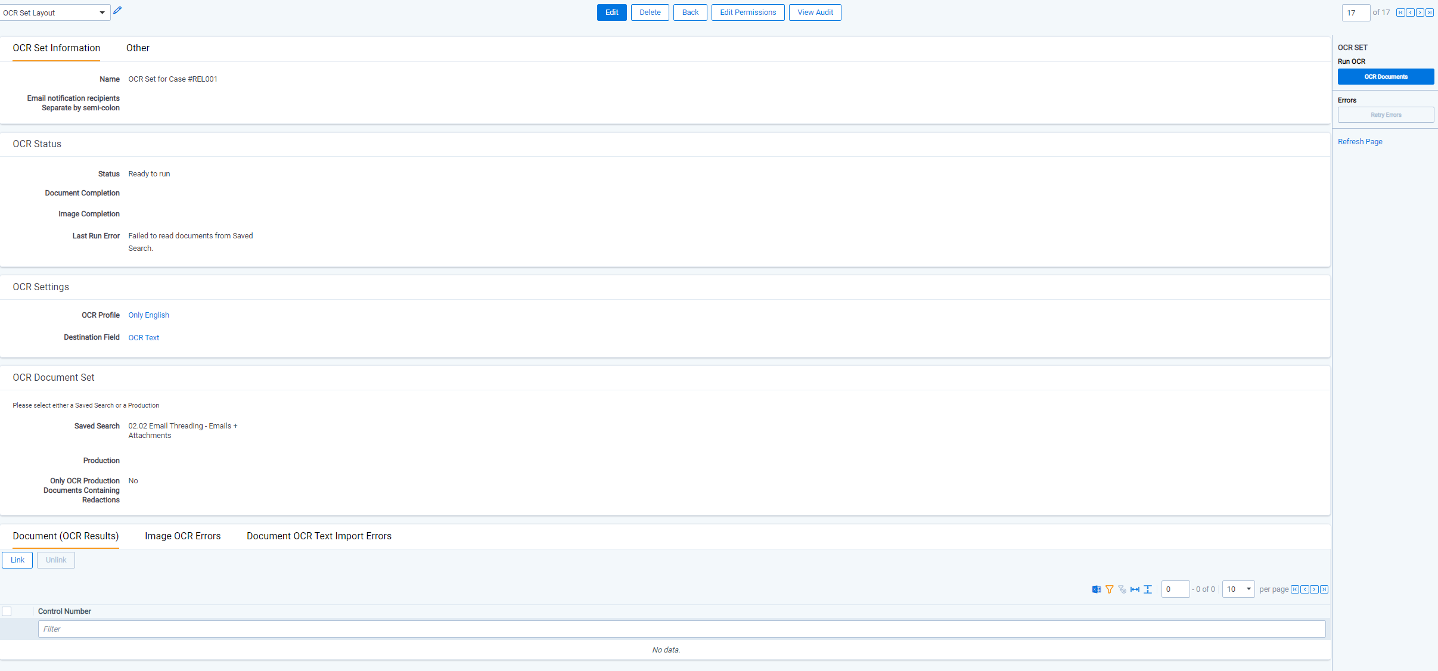The height and width of the screenshot is (671, 1438).
Task: Click the Link button
Action: (17, 560)
